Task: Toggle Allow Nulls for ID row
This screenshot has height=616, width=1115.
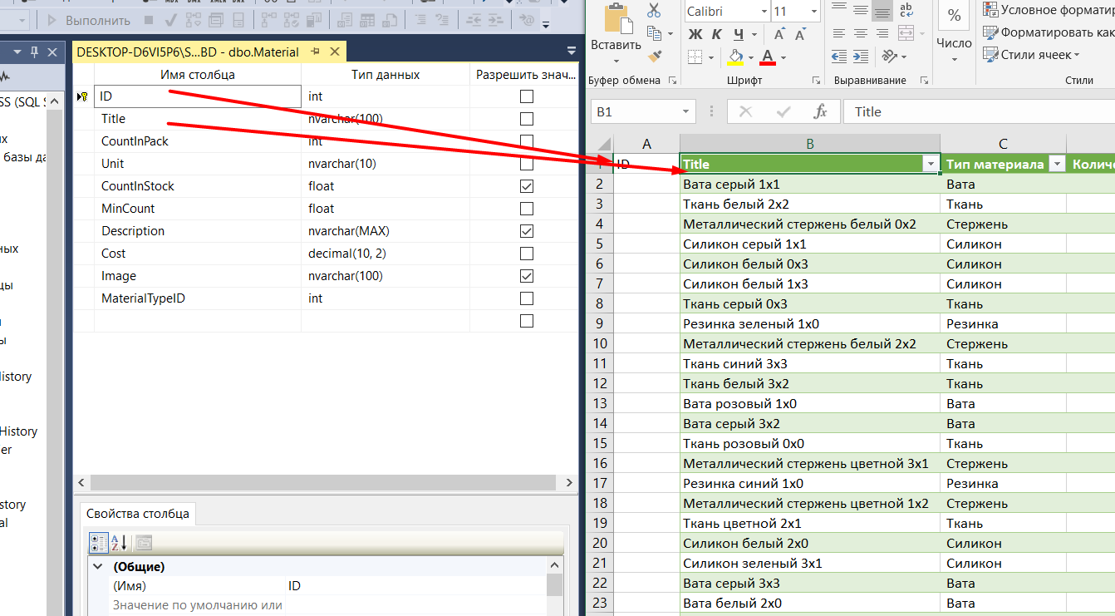Action: pyautogui.click(x=526, y=96)
